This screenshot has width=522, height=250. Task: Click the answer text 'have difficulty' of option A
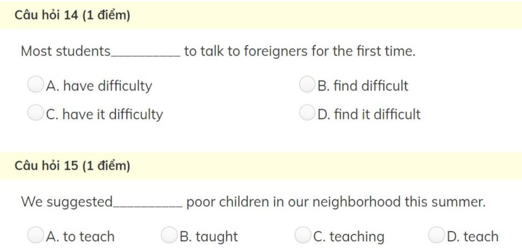tap(108, 86)
